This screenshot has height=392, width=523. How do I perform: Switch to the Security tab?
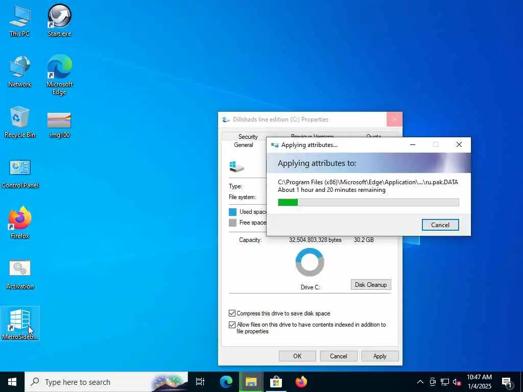[x=248, y=137]
